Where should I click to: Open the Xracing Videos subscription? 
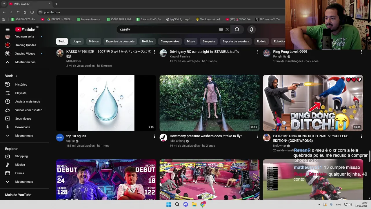pos(25,54)
